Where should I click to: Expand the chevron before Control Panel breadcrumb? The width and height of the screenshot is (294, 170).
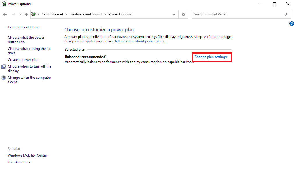(x=38, y=14)
